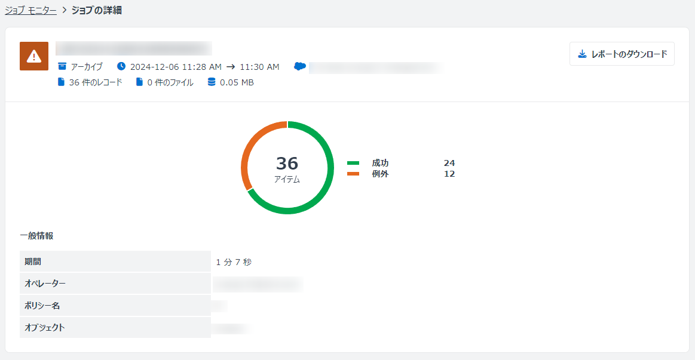Click the 期間 row label
Screen dimensions: 695x360
click(33, 261)
